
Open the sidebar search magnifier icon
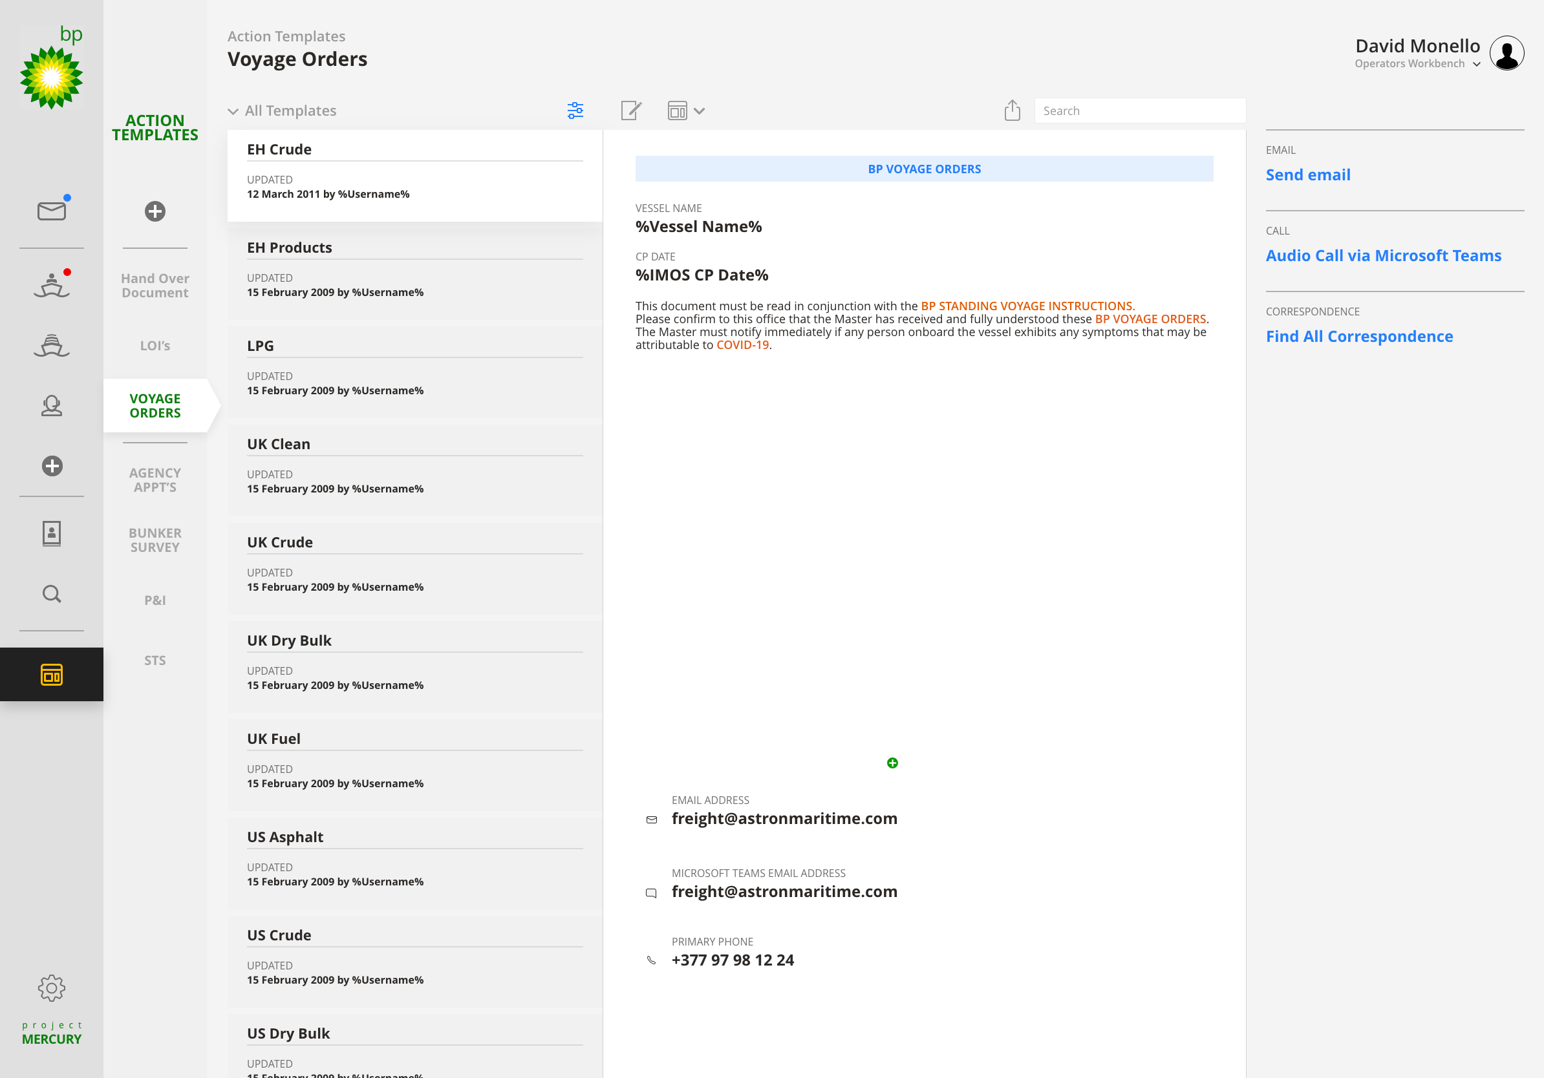[x=51, y=594]
